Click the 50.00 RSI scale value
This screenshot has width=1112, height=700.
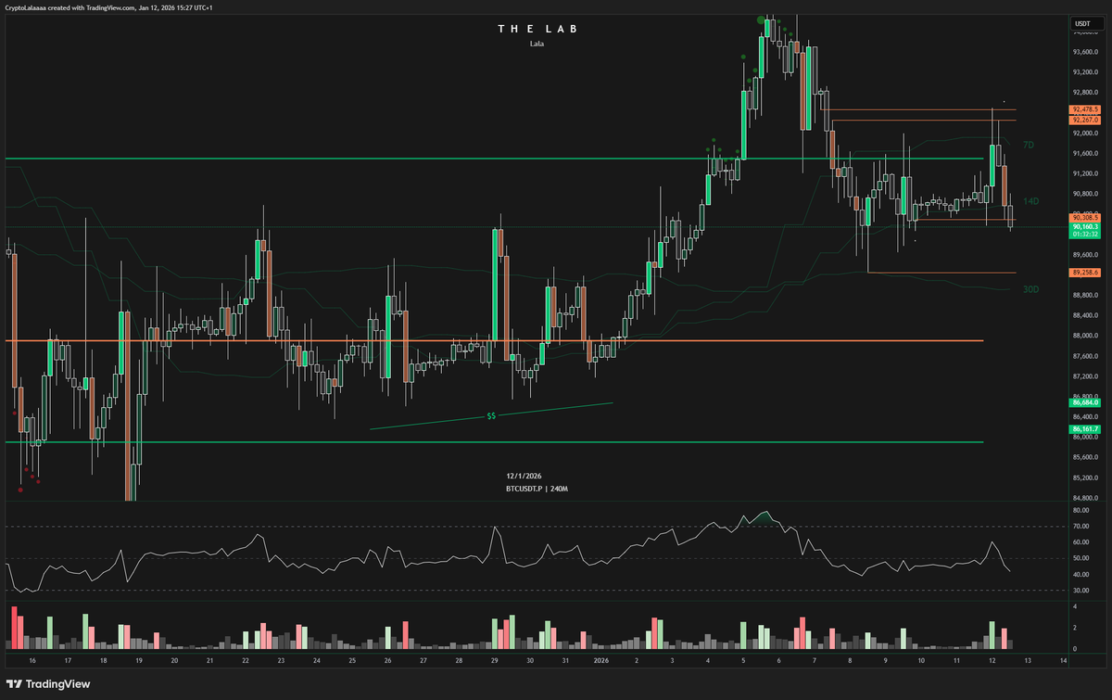(x=1080, y=558)
